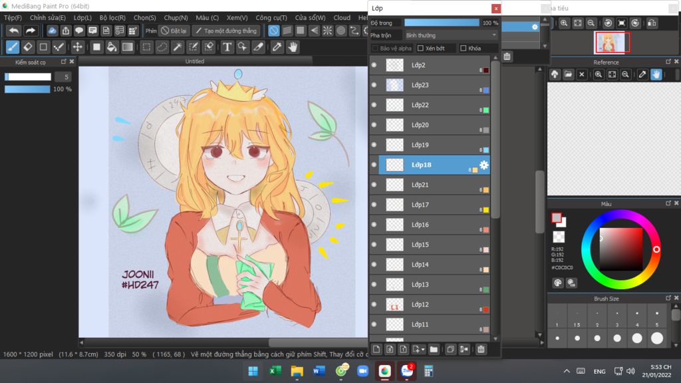Image resolution: width=681 pixels, height=383 pixels.
Task: Delete layer with the bottom trash icon
Action: (x=481, y=349)
